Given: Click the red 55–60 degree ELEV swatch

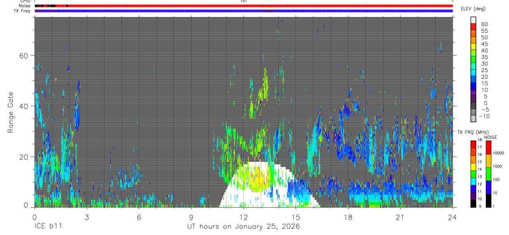Looking at the screenshot, I should coord(474,27).
